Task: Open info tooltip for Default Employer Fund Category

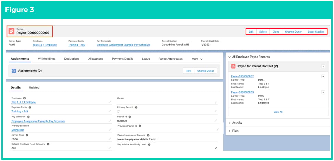Action: [48, 144]
